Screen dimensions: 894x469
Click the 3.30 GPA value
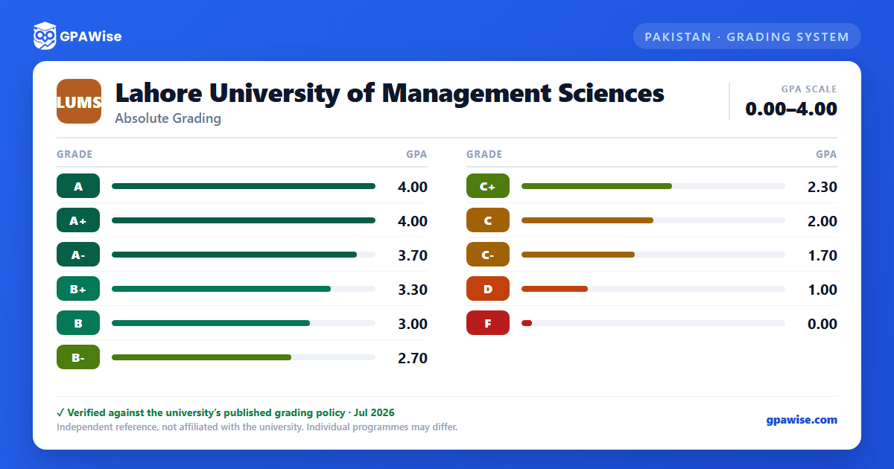(x=413, y=290)
